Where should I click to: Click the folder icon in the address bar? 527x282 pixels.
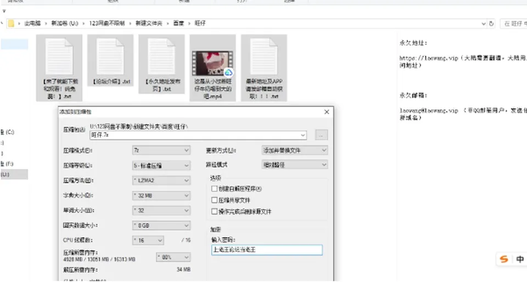click(11, 24)
